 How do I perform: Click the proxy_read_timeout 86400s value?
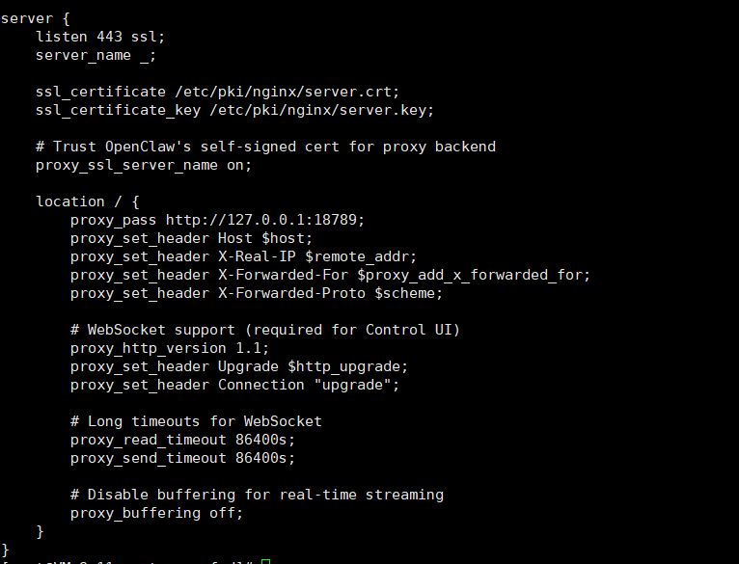coord(265,440)
